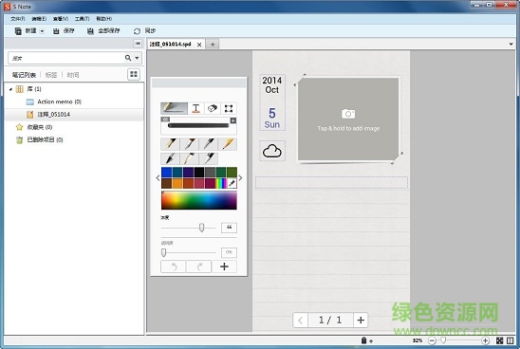Click the fit-to-screen icon in the status bar
Image resolution: width=520 pixels, height=349 pixels.
[x=499, y=340]
